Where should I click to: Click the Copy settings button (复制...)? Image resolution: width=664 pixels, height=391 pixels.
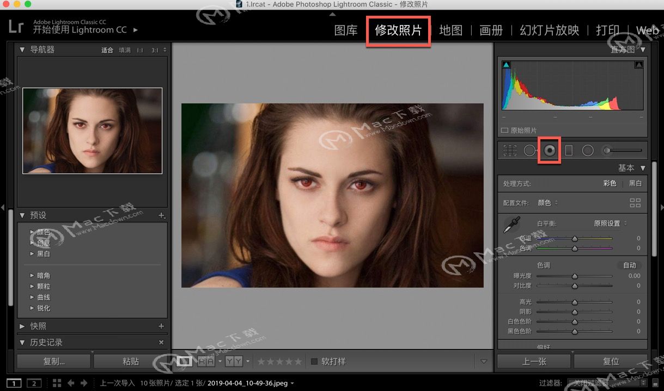[x=54, y=362]
